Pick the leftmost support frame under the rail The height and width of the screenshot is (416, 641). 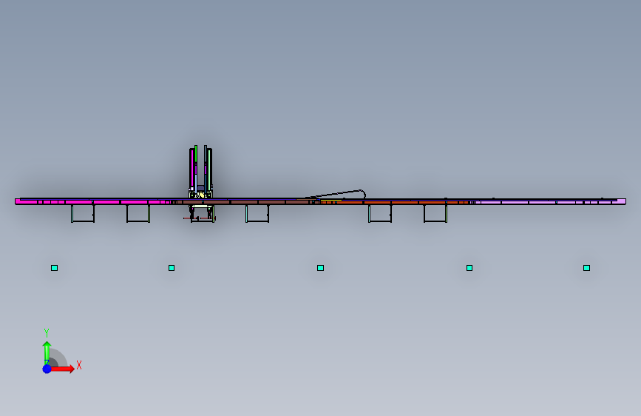(83, 213)
